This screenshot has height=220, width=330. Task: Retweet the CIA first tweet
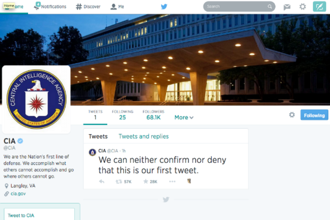point(119,182)
